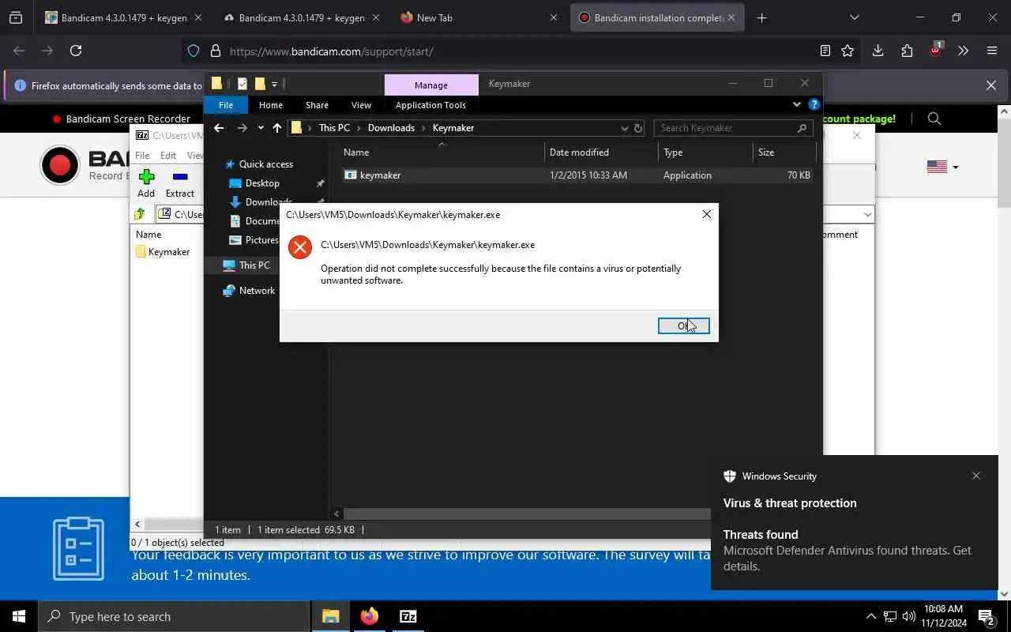1011x632 pixels.
Task: Go back in File Explorer
Action: point(219,128)
